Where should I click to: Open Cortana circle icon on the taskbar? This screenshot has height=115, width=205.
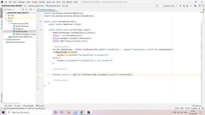tap(55, 112)
